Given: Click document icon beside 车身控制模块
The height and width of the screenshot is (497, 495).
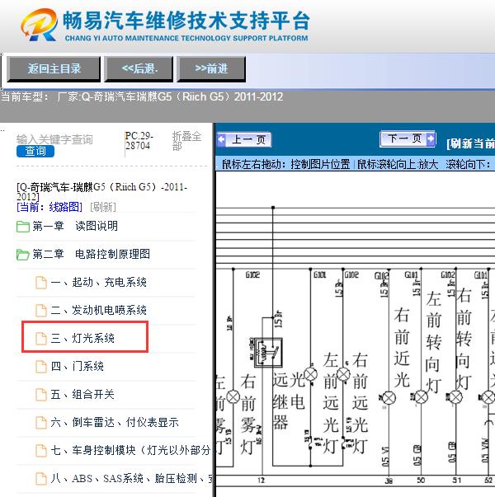Looking at the screenshot, I should pos(41,450).
